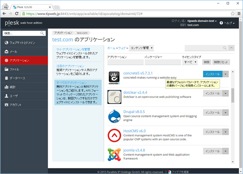Click the ホーム breadcrumb link
Viewport: 243px width, 174px height.
click(x=111, y=48)
